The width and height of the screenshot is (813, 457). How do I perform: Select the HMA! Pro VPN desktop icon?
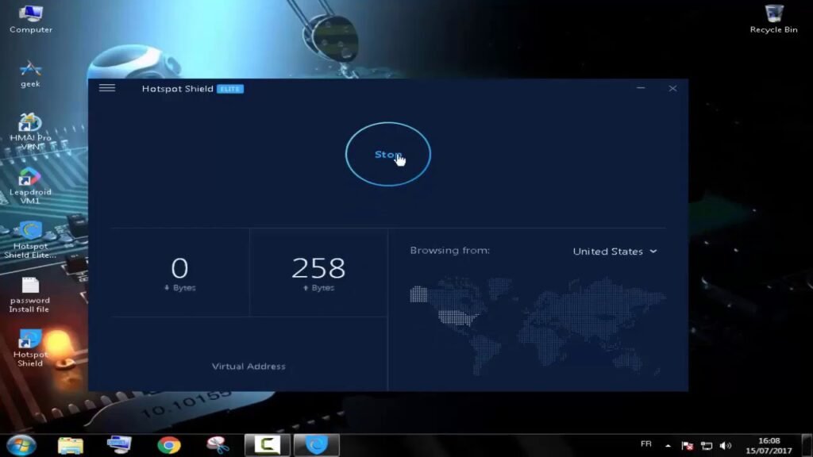tap(30, 132)
